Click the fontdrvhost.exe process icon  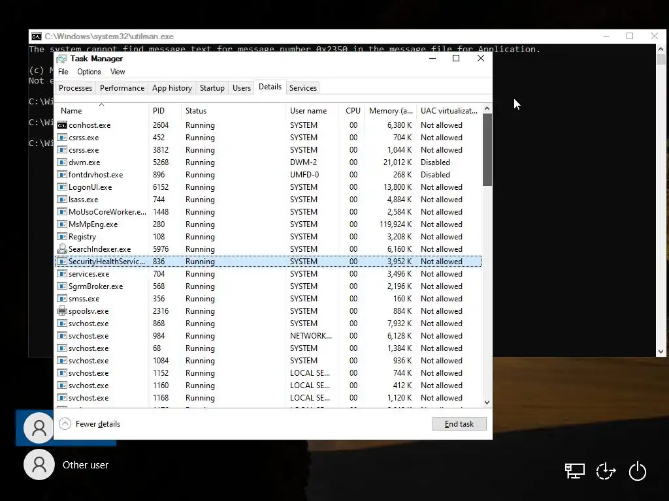(x=62, y=175)
